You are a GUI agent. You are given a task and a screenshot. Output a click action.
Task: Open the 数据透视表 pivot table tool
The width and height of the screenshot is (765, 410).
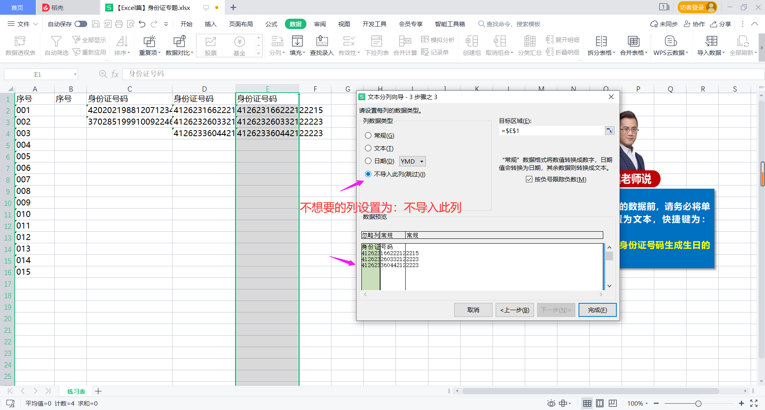[x=20, y=45]
